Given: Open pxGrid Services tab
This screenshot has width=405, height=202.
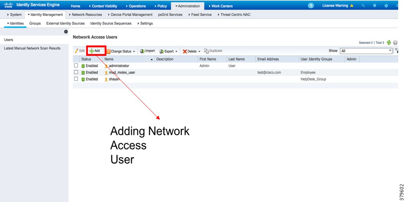Looking at the screenshot, I should (x=170, y=15).
